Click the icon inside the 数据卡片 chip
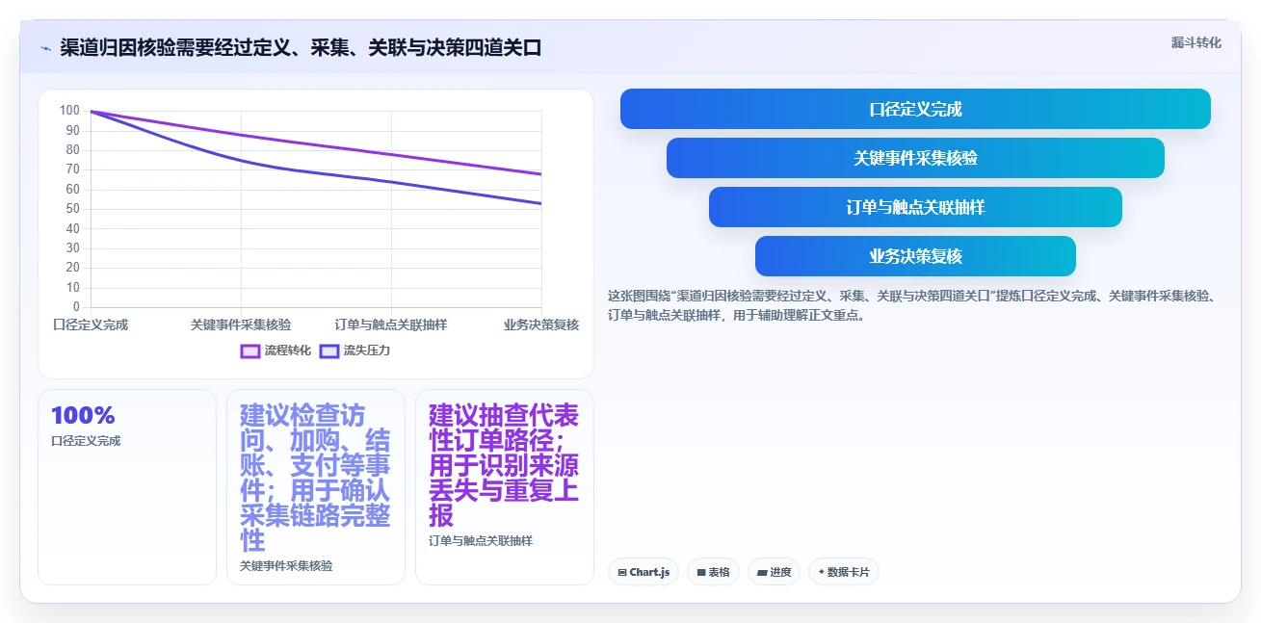This screenshot has width=1261, height=623. [x=821, y=572]
